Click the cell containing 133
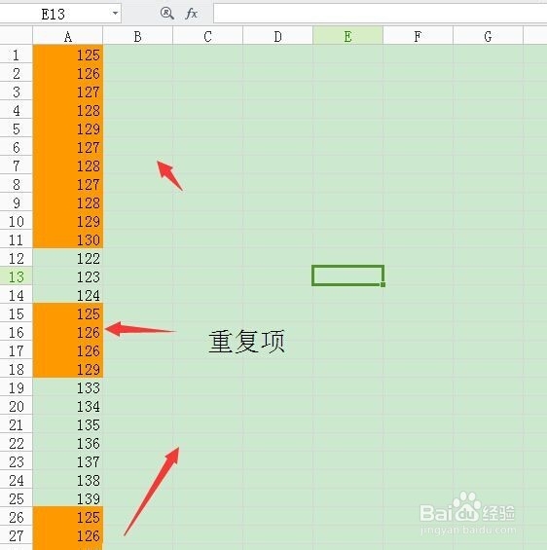The image size is (547, 550). (68, 387)
